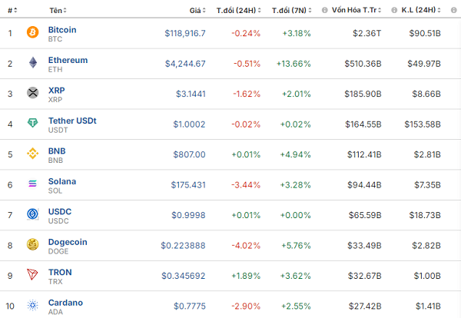Click the BTC ticker symbol text

(x=55, y=39)
